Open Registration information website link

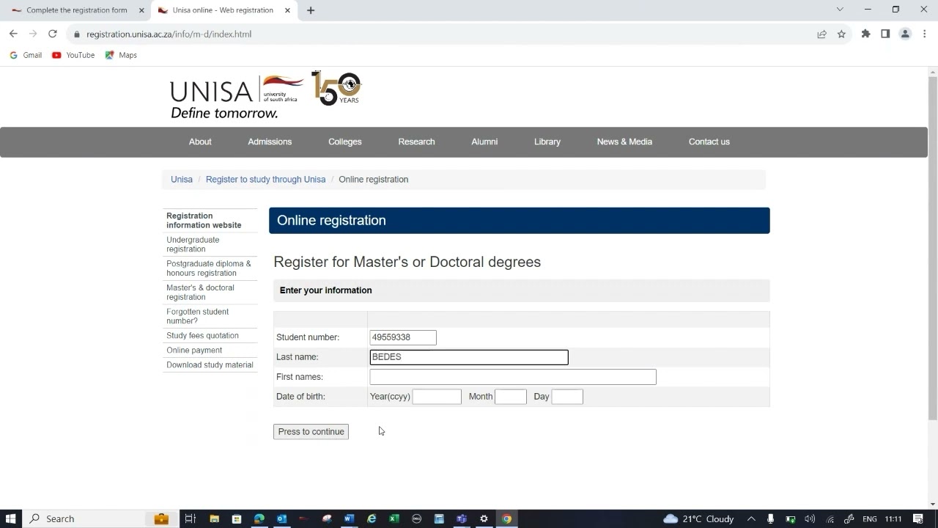(x=204, y=221)
